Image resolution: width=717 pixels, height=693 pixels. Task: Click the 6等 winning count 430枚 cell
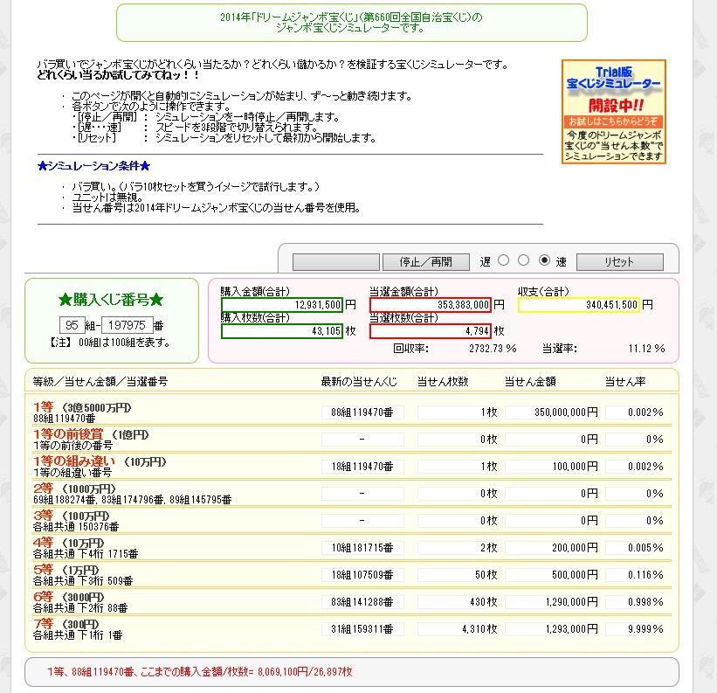point(458,601)
